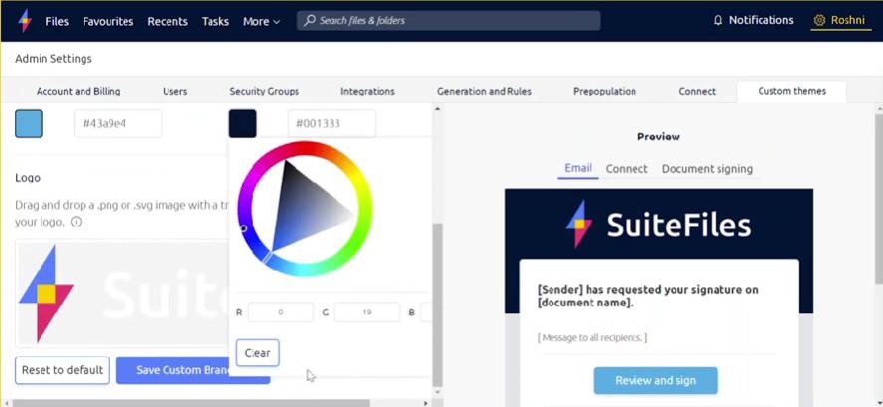Click the light blue color swatch

[29, 123]
